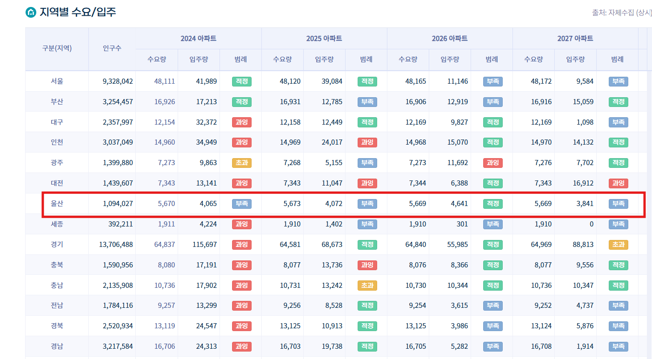Image resolution: width=652 pixels, height=359 pixels.
Task: Click the 지역별 수요/입주 heading text
Action: [x=78, y=12]
